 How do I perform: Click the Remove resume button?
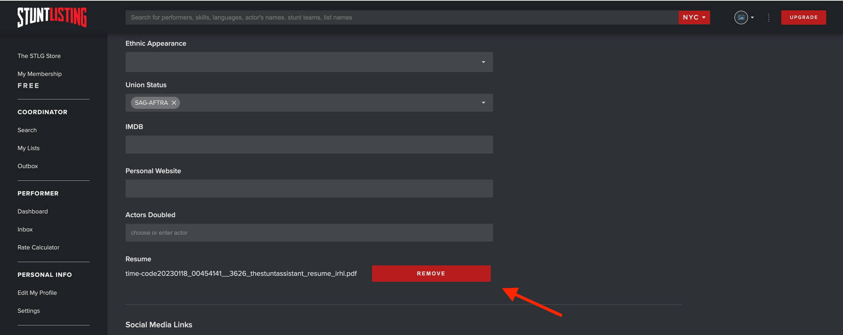pyautogui.click(x=431, y=273)
